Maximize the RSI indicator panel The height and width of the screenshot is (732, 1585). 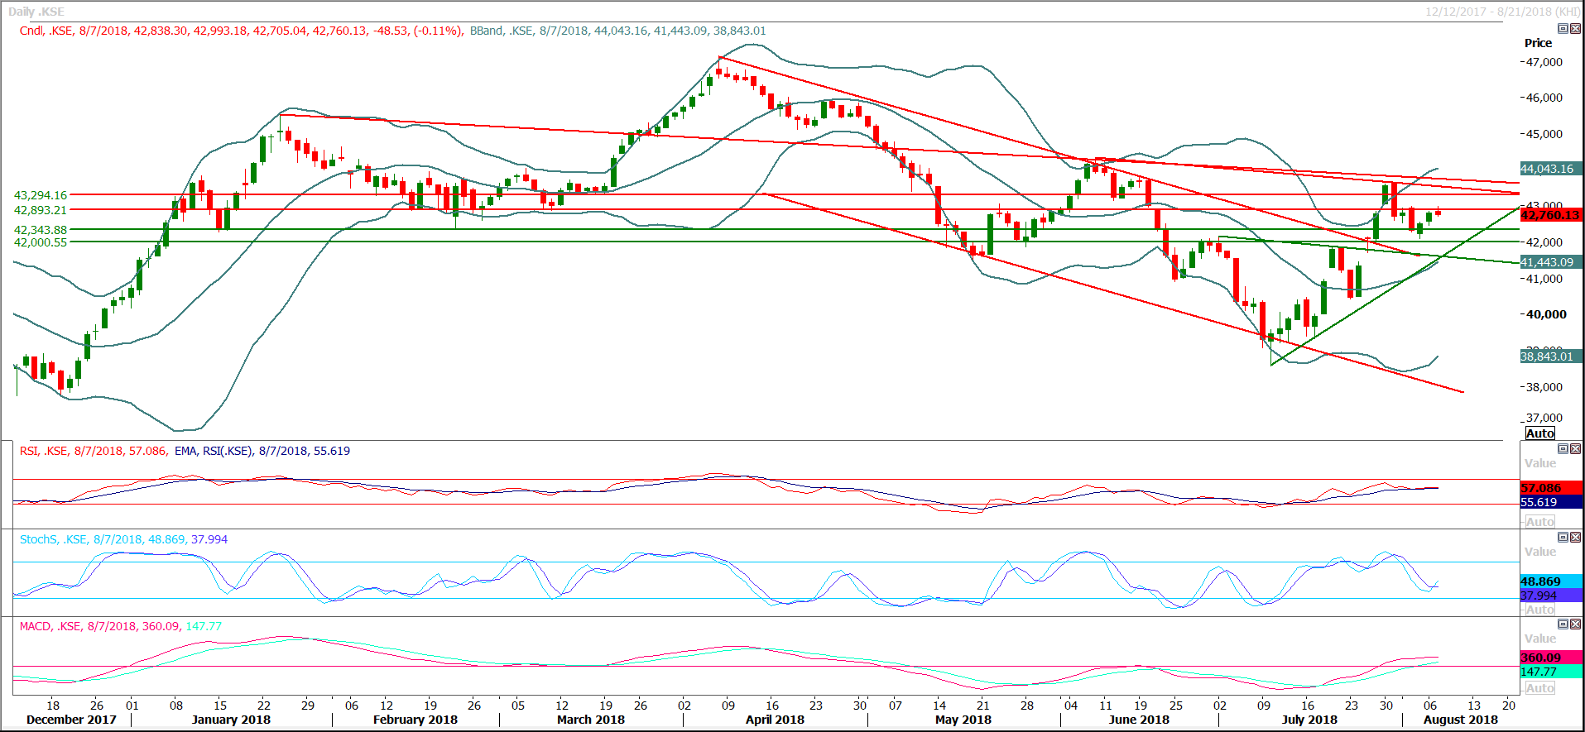coord(1563,449)
